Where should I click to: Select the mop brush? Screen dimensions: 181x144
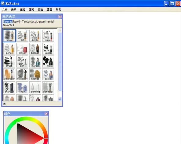tap(9, 36)
